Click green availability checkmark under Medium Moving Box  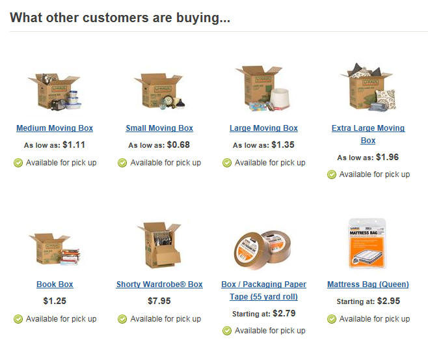pyautogui.click(x=18, y=163)
